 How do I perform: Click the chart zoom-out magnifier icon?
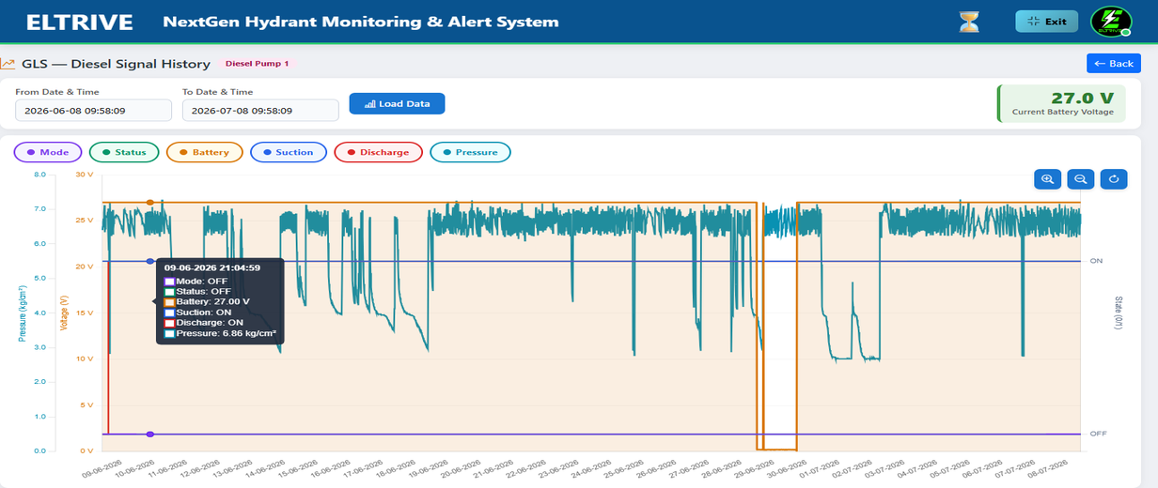(1081, 178)
